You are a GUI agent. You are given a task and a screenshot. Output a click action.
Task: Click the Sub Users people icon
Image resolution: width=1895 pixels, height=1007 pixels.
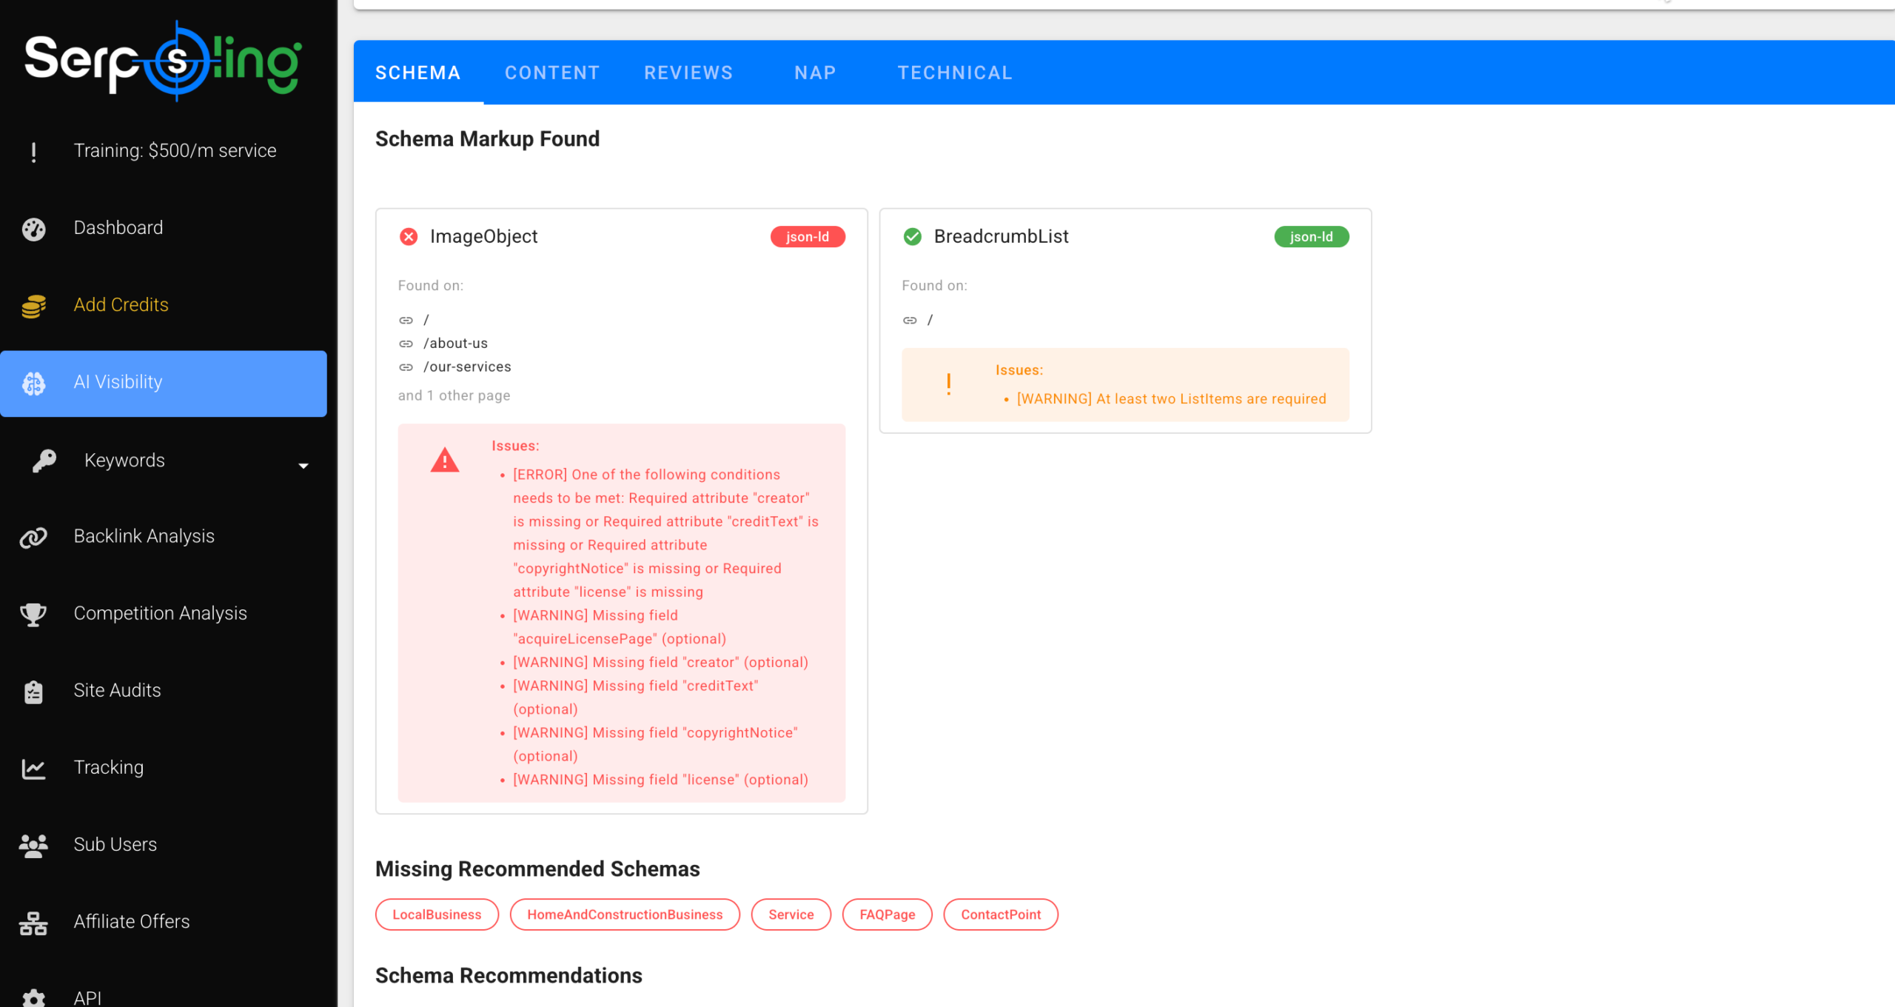pos(33,845)
